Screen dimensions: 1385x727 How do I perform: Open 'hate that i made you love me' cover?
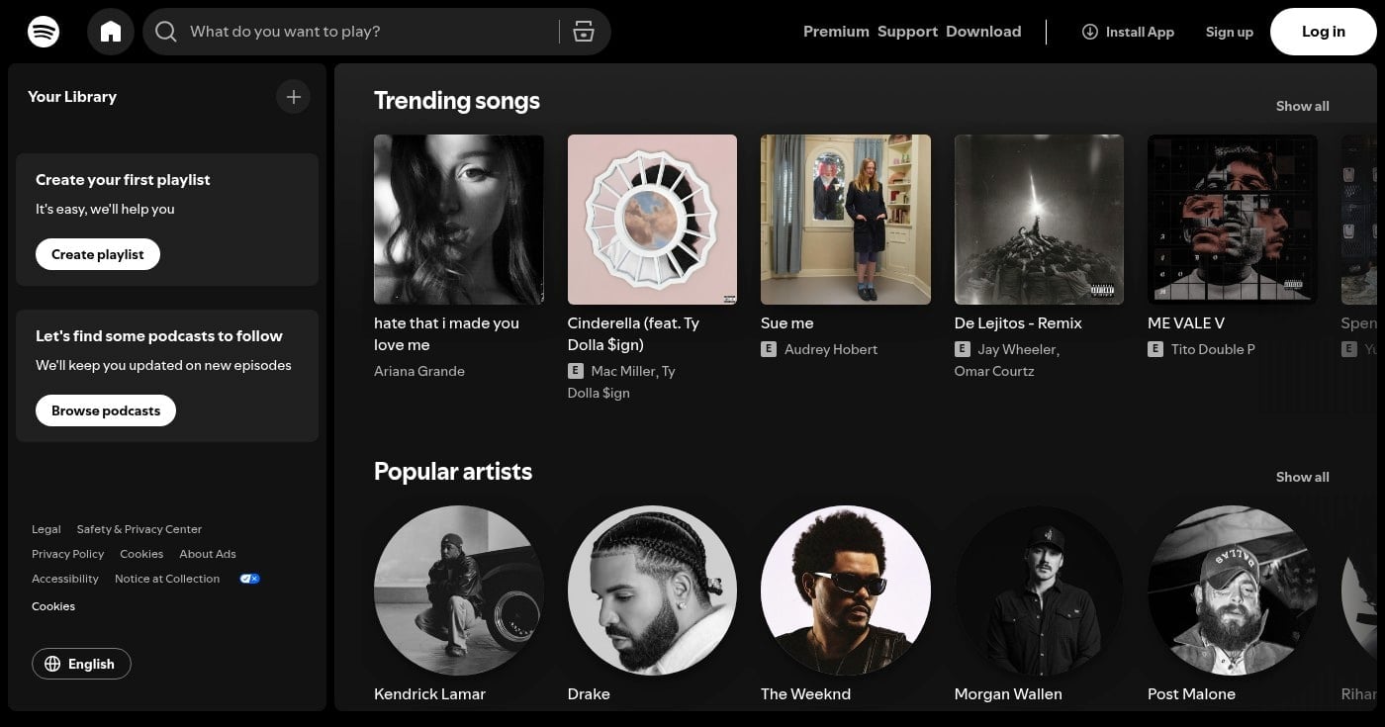(x=459, y=220)
